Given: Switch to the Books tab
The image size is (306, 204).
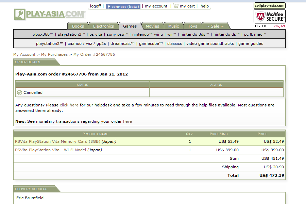Looking at the screenshot, I should tap(78, 26).
